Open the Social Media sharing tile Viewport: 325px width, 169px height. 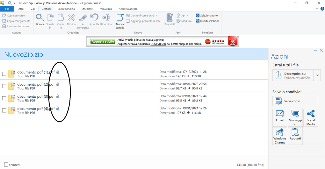(x=311, y=118)
